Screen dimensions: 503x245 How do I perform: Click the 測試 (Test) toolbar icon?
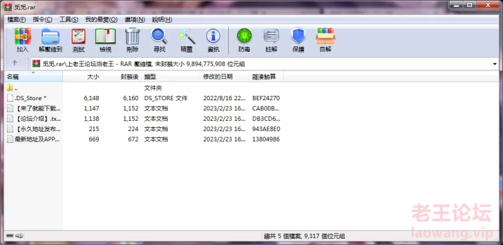pos(78,36)
